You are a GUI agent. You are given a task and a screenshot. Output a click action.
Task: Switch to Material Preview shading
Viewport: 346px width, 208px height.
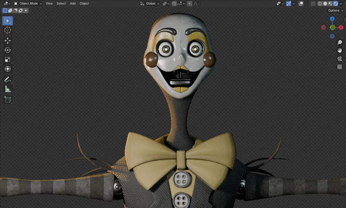tap(330, 3)
